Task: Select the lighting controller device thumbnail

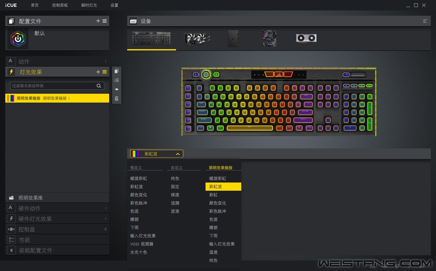Action: [x=233, y=38]
